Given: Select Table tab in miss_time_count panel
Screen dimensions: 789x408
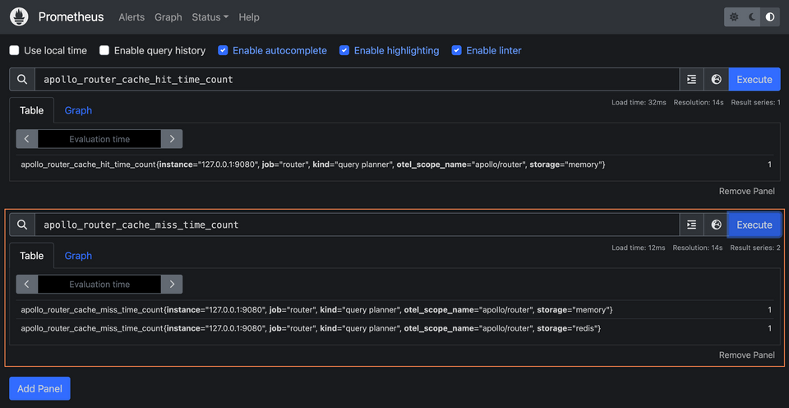Looking at the screenshot, I should [x=32, y=255].
